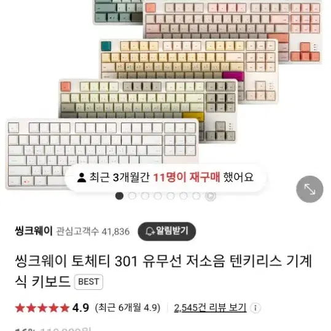Tap the bell icon in 알림받기 button

point(150,232)
